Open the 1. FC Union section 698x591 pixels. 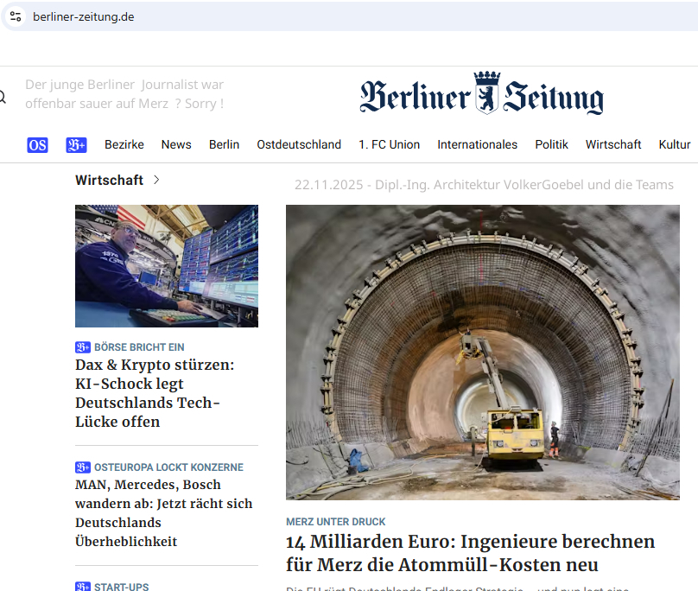click(x=389, y=144)
